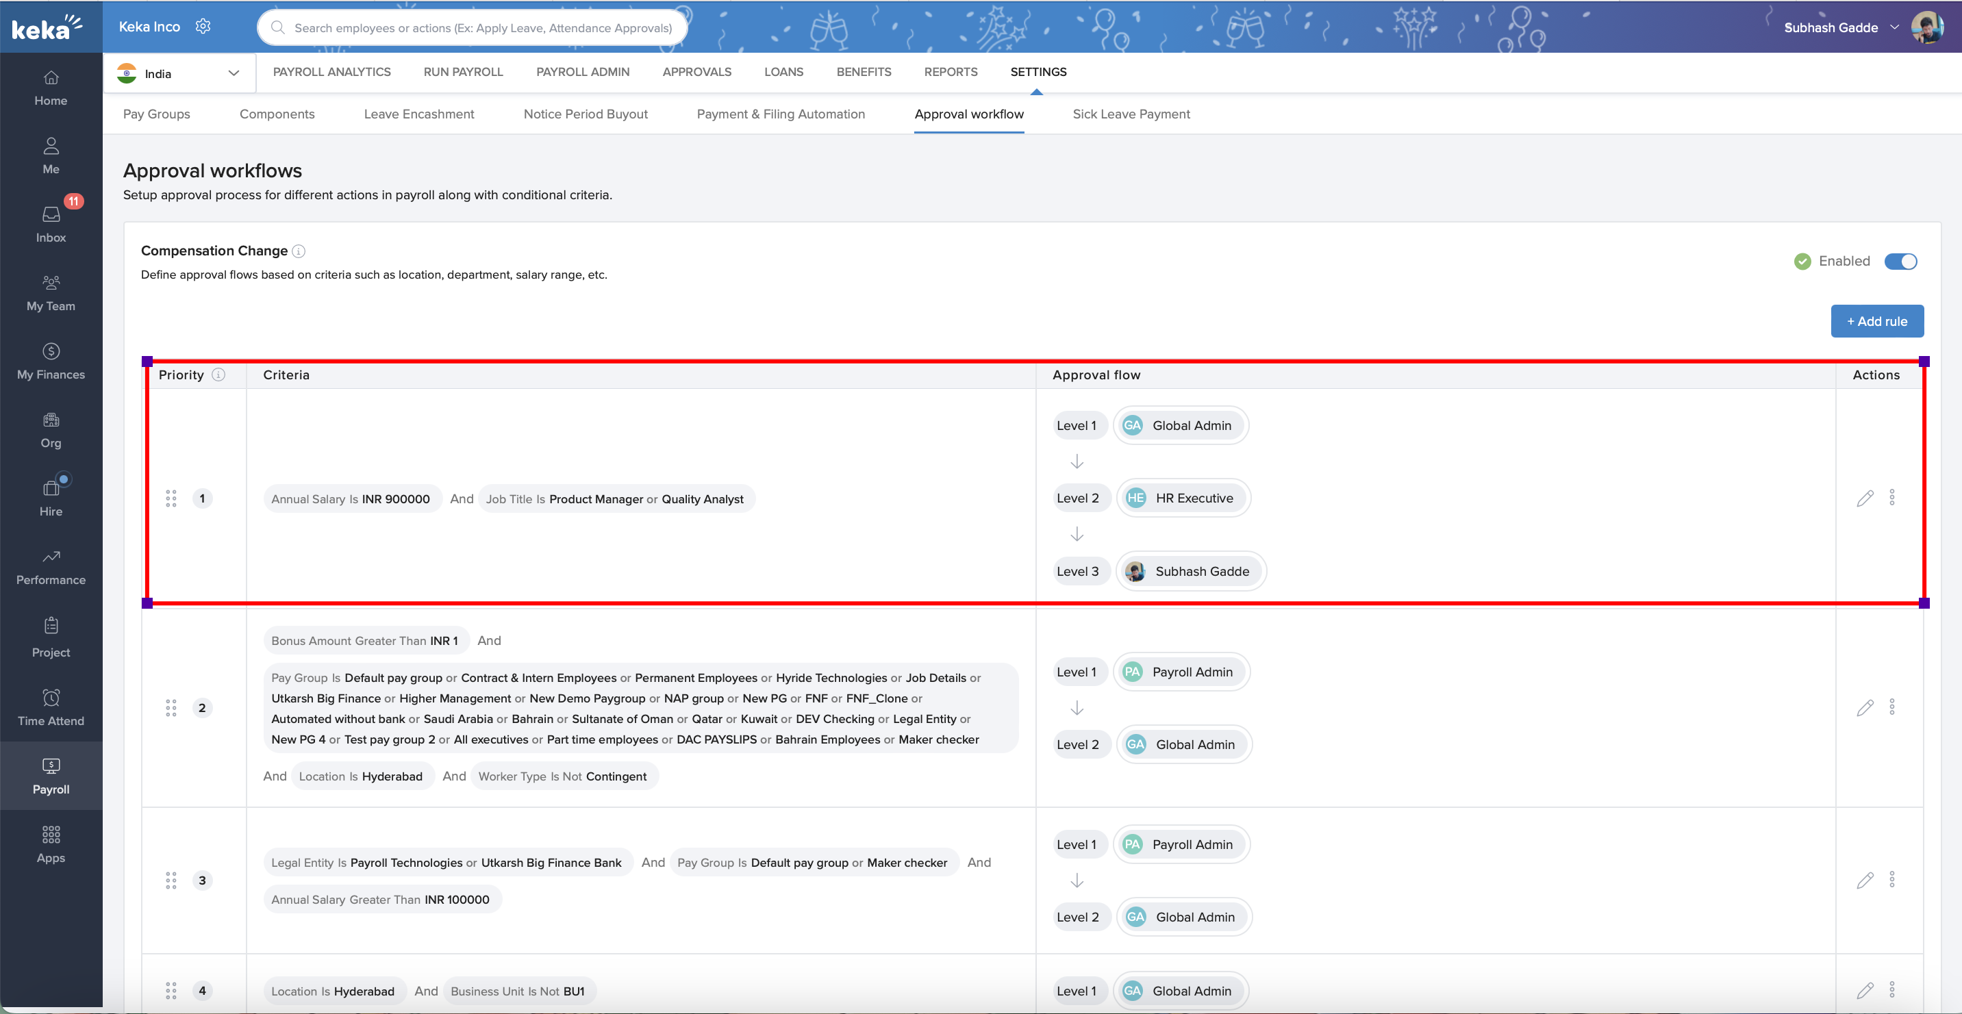The image size is (1962, 1014).
Task: Disable the Compensation Change Enabled toggle
Action: point(1900,261)
